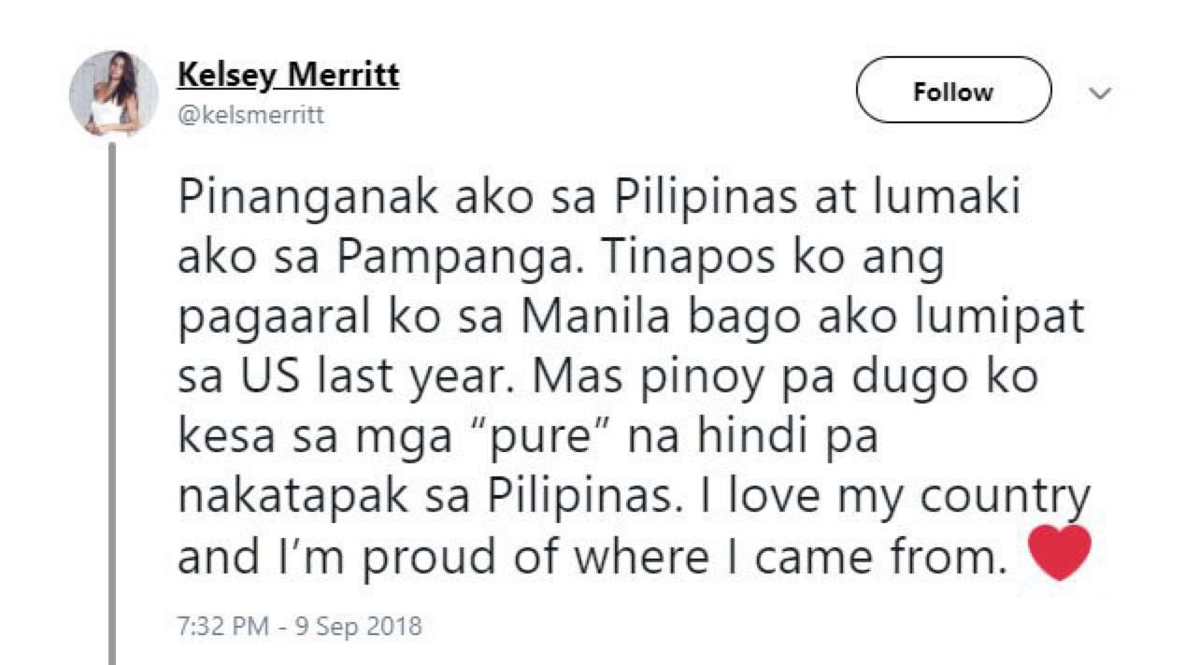Follow Kelsey Merritt
This screenshot has width=1185, height=665.
(953, 92)
